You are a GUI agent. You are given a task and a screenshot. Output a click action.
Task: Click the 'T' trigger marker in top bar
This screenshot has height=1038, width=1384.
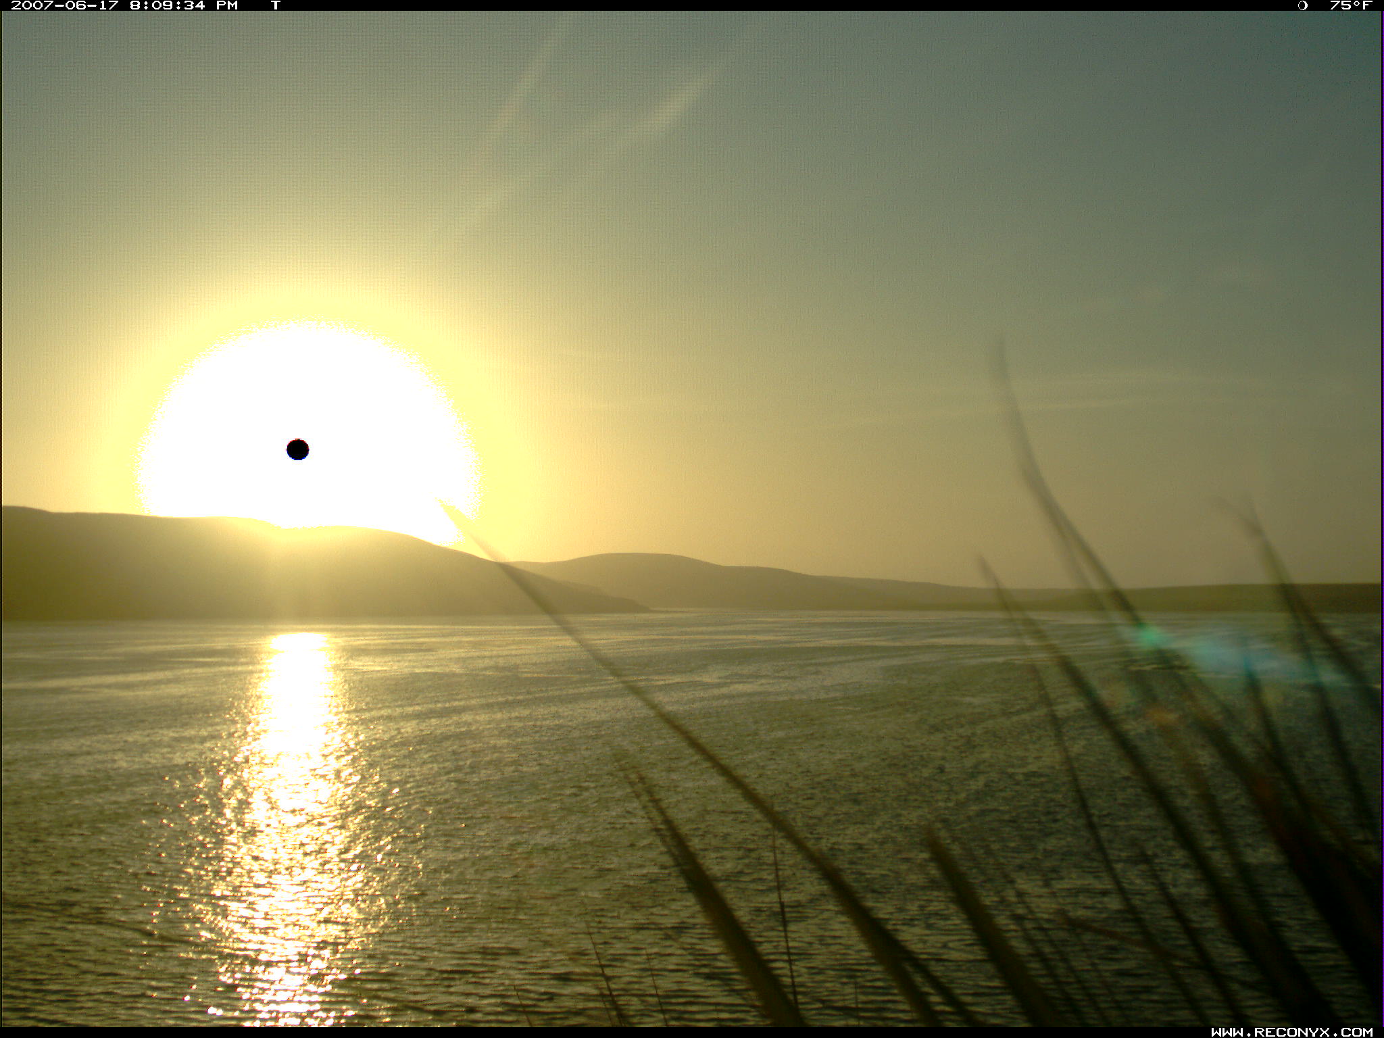click(276, 5)
